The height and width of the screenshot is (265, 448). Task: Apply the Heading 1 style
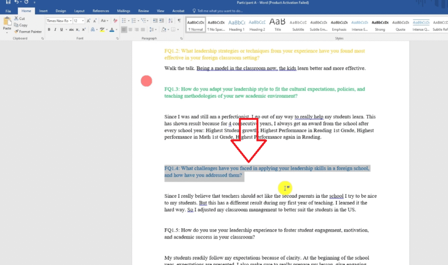236,25
